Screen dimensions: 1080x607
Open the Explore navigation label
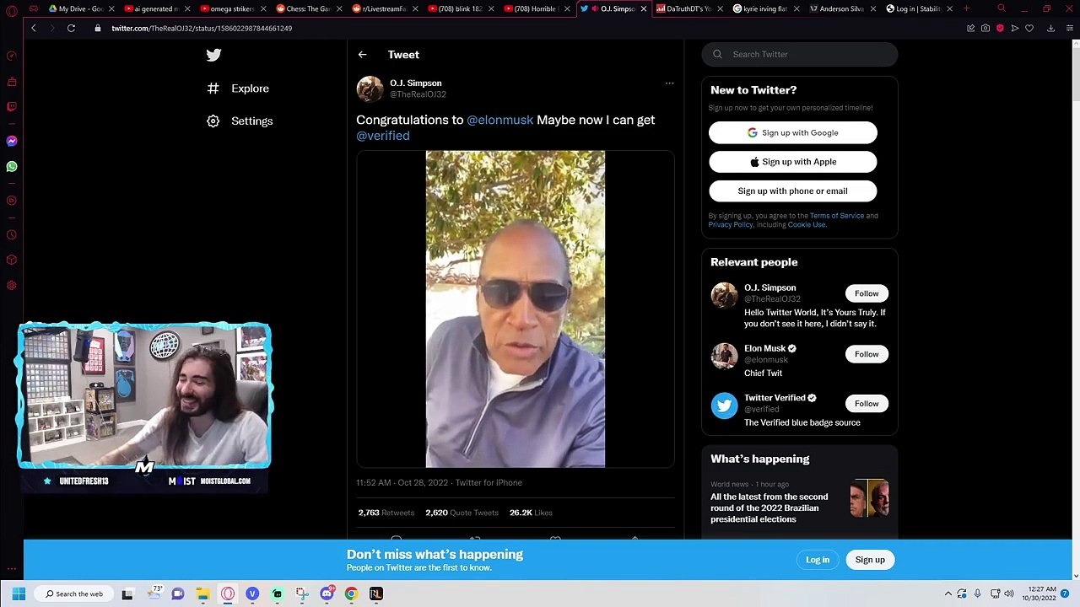pyautogui.click(x=251, y=89)
